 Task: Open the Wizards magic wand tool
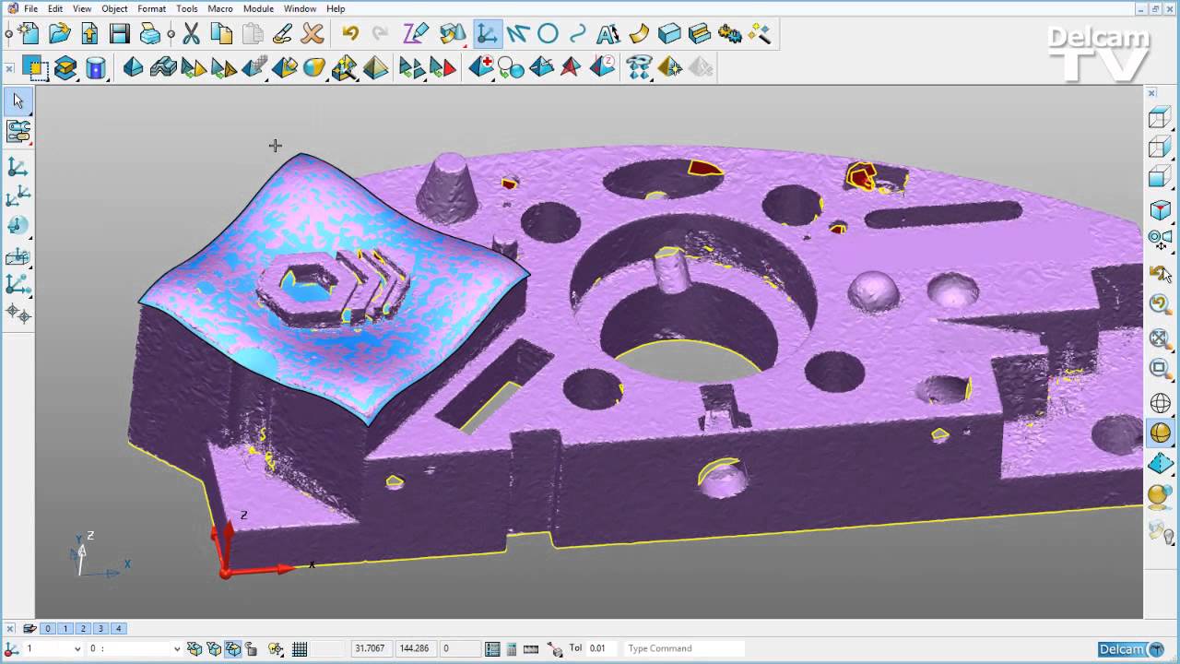[x=760, y=34]
